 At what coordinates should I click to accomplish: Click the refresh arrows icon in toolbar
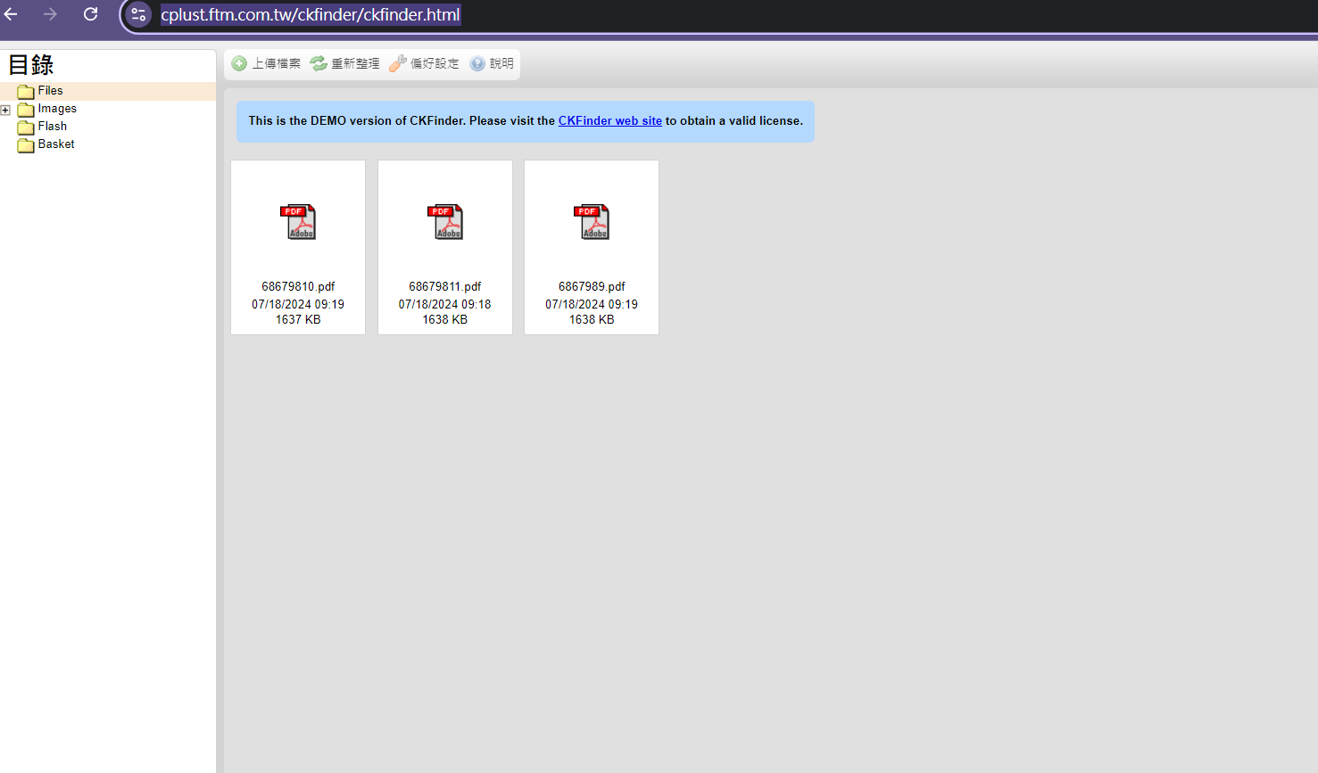pos(319,63)
